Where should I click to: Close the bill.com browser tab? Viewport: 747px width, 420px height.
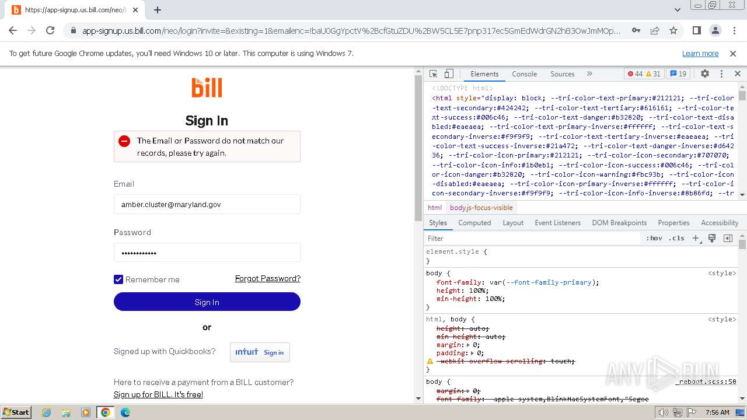tap(136, 10)
